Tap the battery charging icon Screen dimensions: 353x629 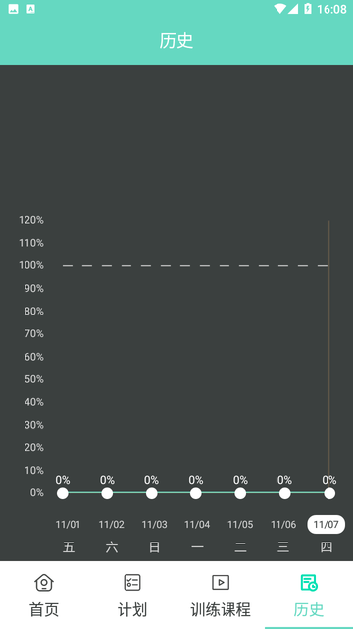tap(307, 9)
